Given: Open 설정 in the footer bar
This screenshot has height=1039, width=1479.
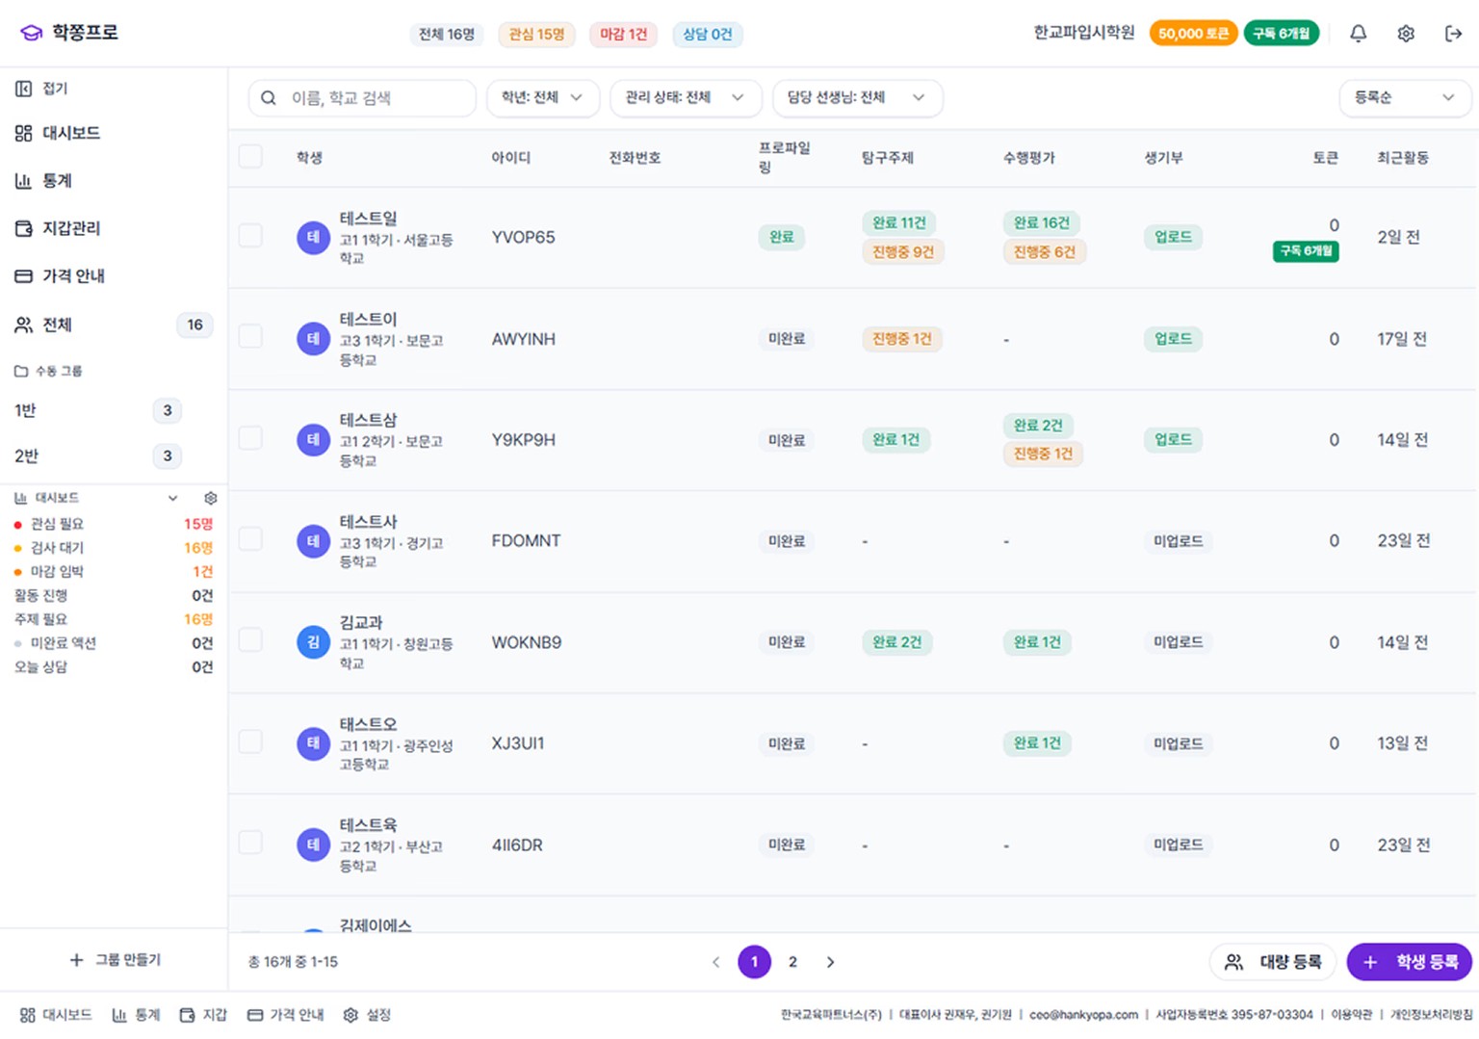Looking at the screenshot, I should coord(367,1015).
